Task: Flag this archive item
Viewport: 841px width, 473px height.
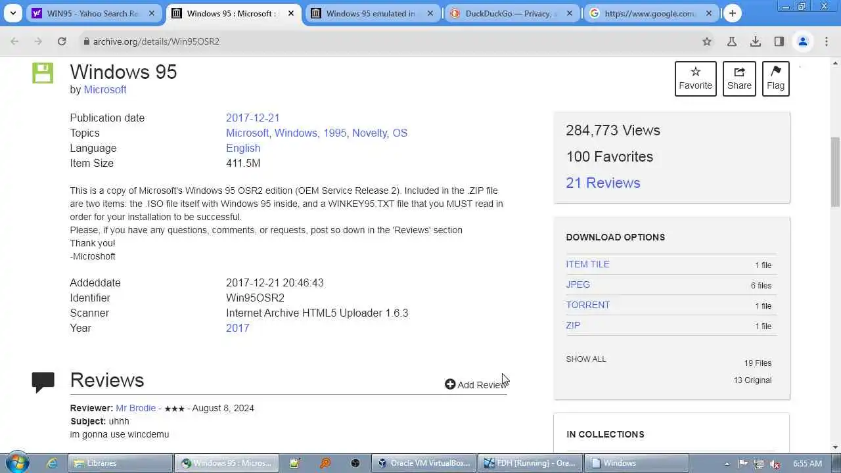Action: (776, 78)
